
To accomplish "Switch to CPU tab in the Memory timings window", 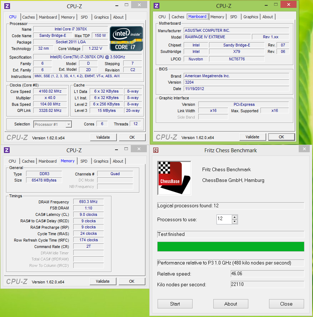I will pyautogui.click(x=12, y=161).
